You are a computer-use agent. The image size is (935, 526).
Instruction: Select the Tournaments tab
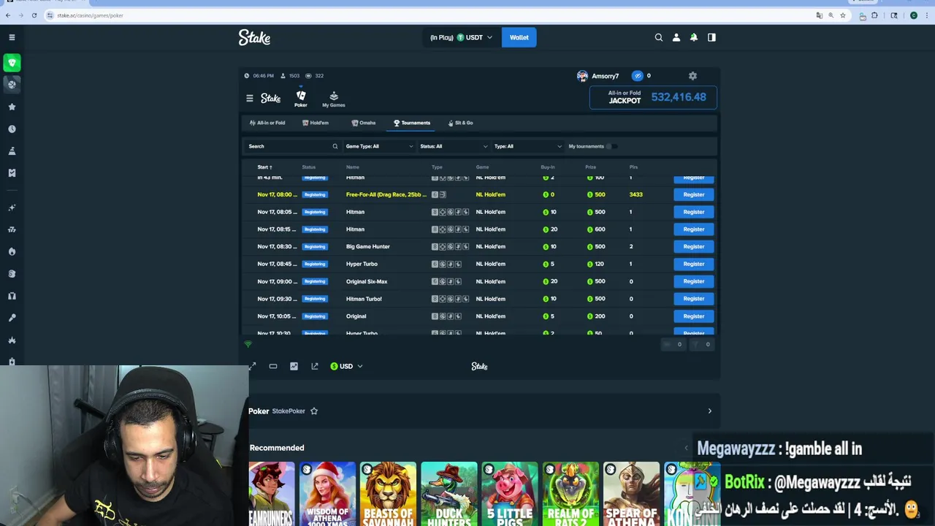pyautogui.click(x=412, y=123)
